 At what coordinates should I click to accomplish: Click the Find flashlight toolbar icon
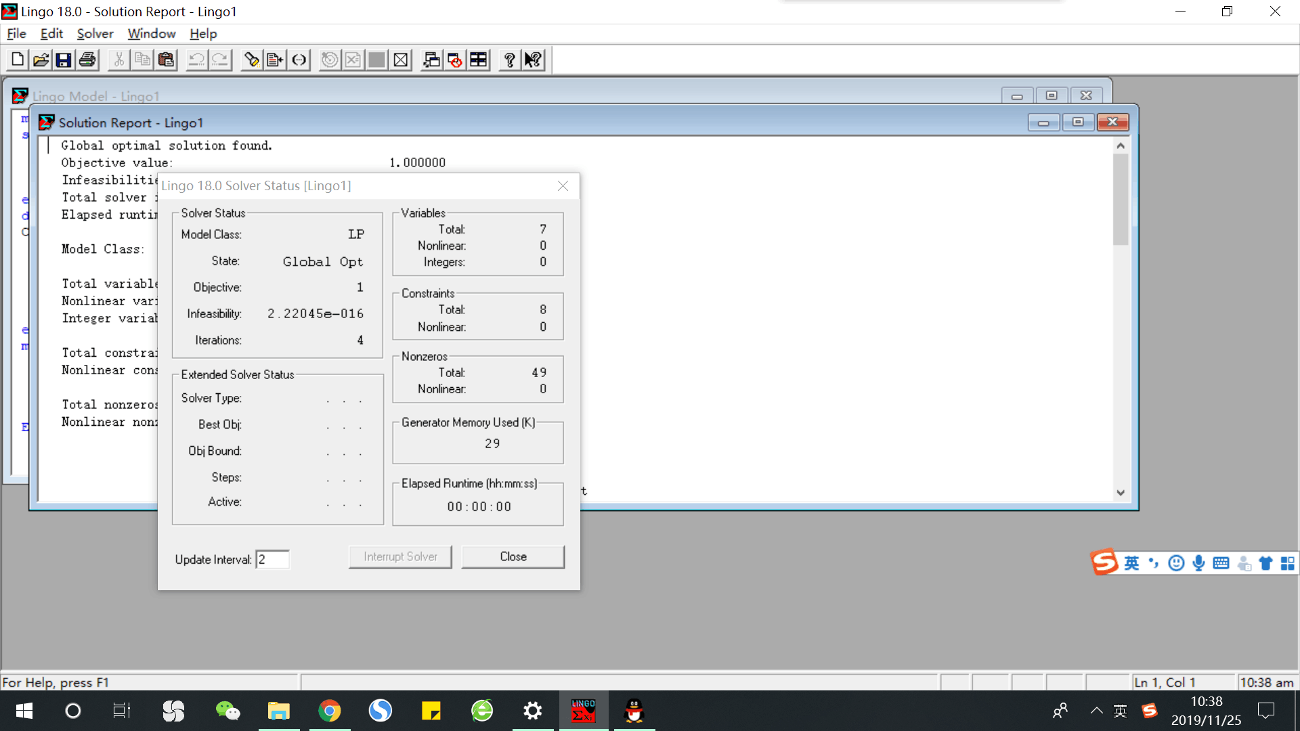coord(252,60)
